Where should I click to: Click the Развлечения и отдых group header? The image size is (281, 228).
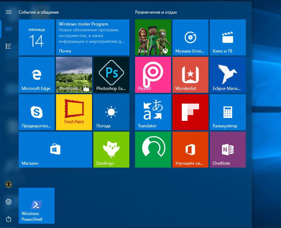pyautogui.click(x=156, y=12)
